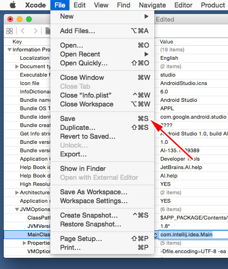Screen dimensions: 228x269
Task: Select the Help Book id key row
Action: click(x=35, y=167)
